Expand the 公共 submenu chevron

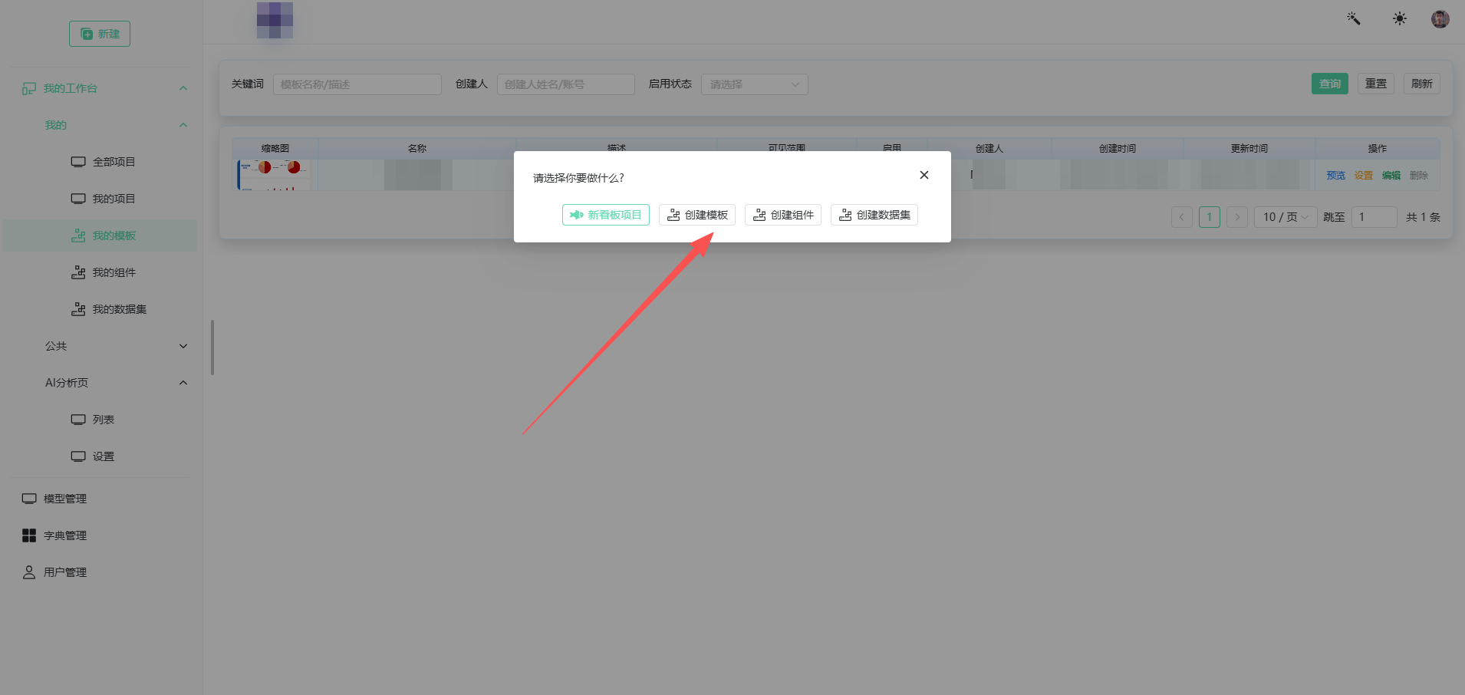(183, 346)
